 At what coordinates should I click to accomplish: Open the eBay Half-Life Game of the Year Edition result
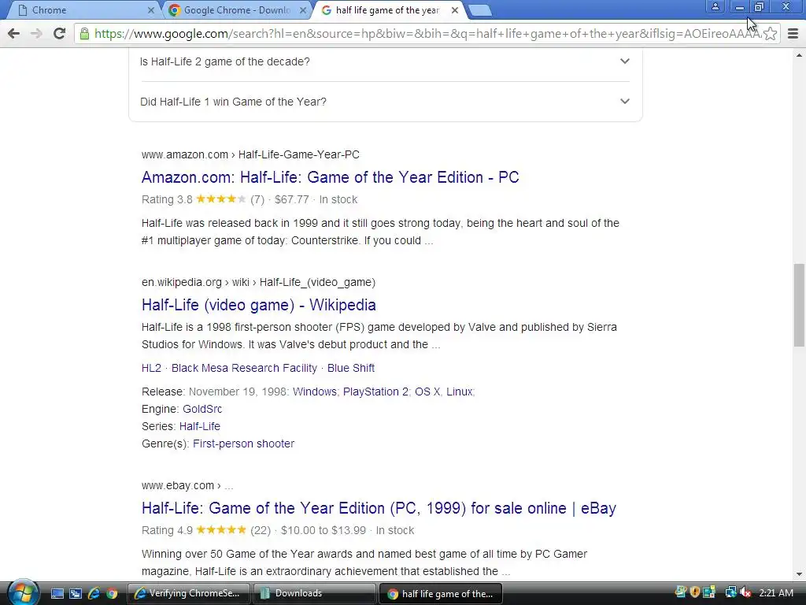click(x=379, y=508)
